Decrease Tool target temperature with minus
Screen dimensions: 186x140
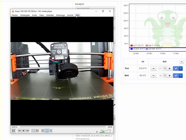[x=154, y=68]
